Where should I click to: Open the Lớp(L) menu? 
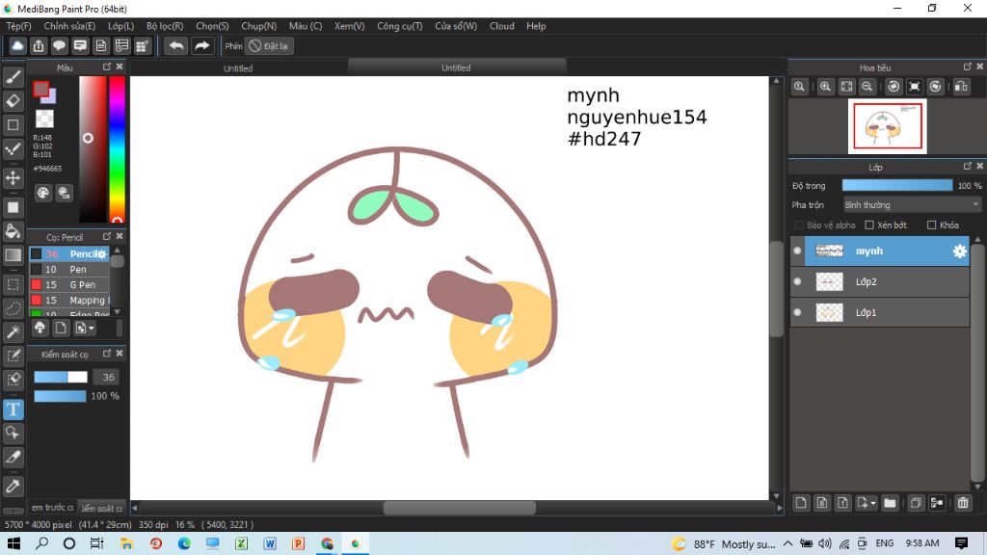[120, 26]
